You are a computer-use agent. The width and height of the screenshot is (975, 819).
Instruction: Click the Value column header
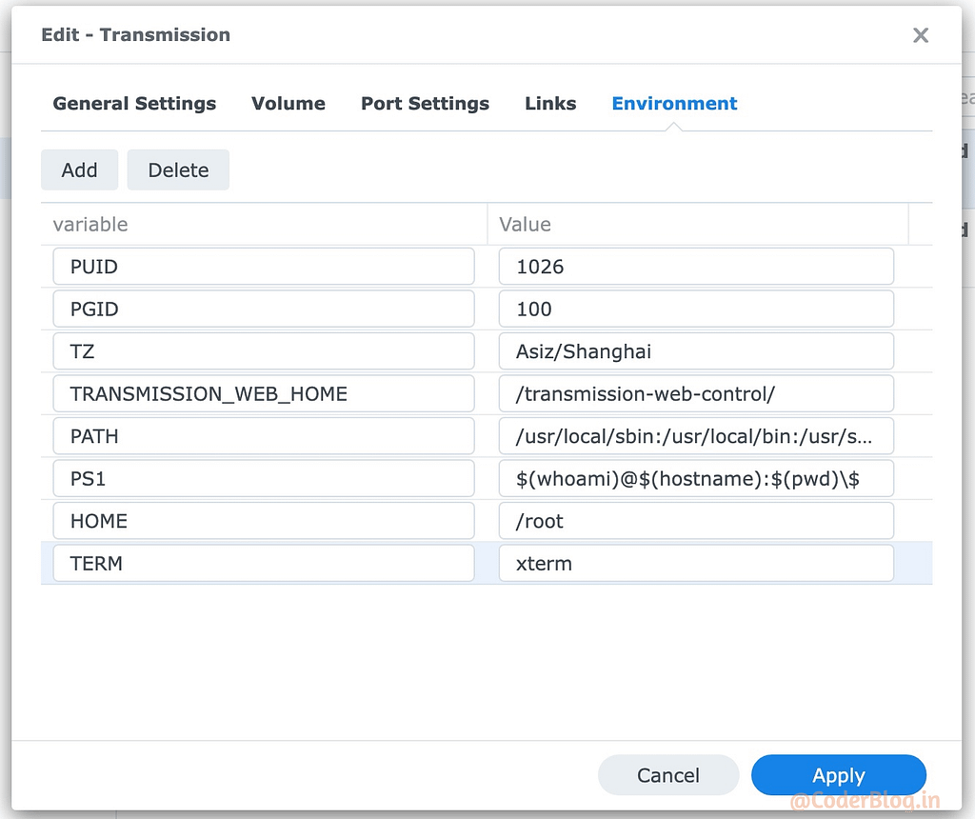(697, 224)
